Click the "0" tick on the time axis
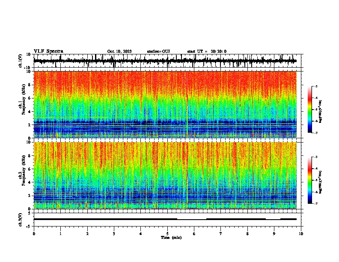 click(x=34, y=234)
